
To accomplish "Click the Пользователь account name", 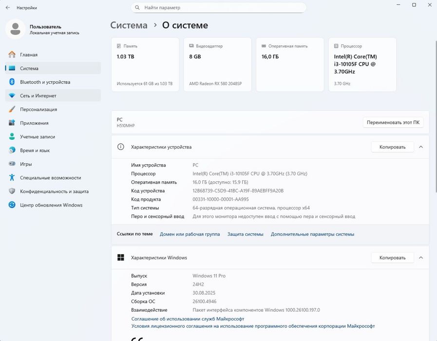I will pyautogui.click(x=45, y=27).
